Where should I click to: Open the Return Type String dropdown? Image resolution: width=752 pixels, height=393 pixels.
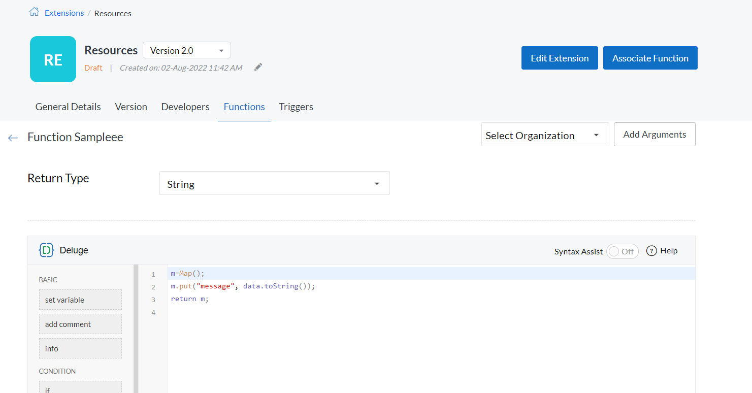tap(274, 183)
